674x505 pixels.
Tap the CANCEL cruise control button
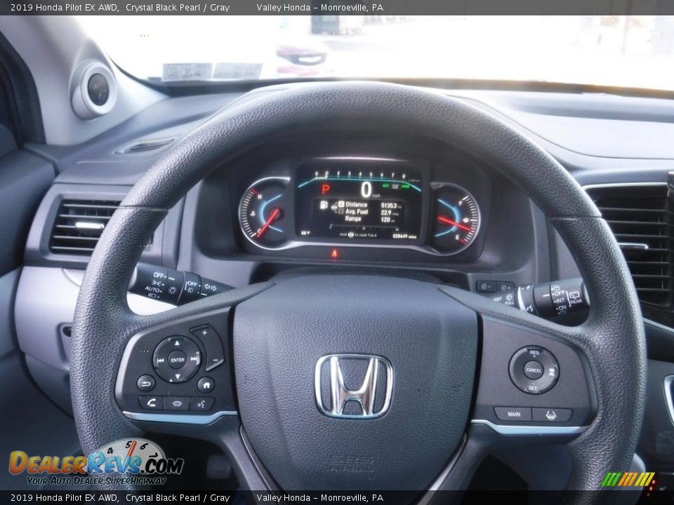(x=534, y=370)
